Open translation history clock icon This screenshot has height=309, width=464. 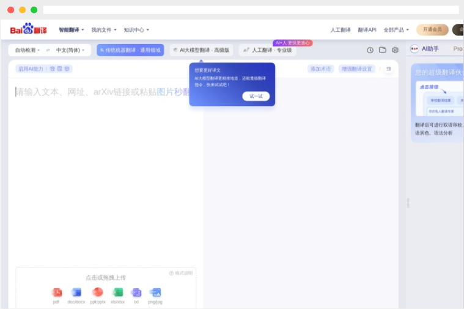tap(370, 50)
